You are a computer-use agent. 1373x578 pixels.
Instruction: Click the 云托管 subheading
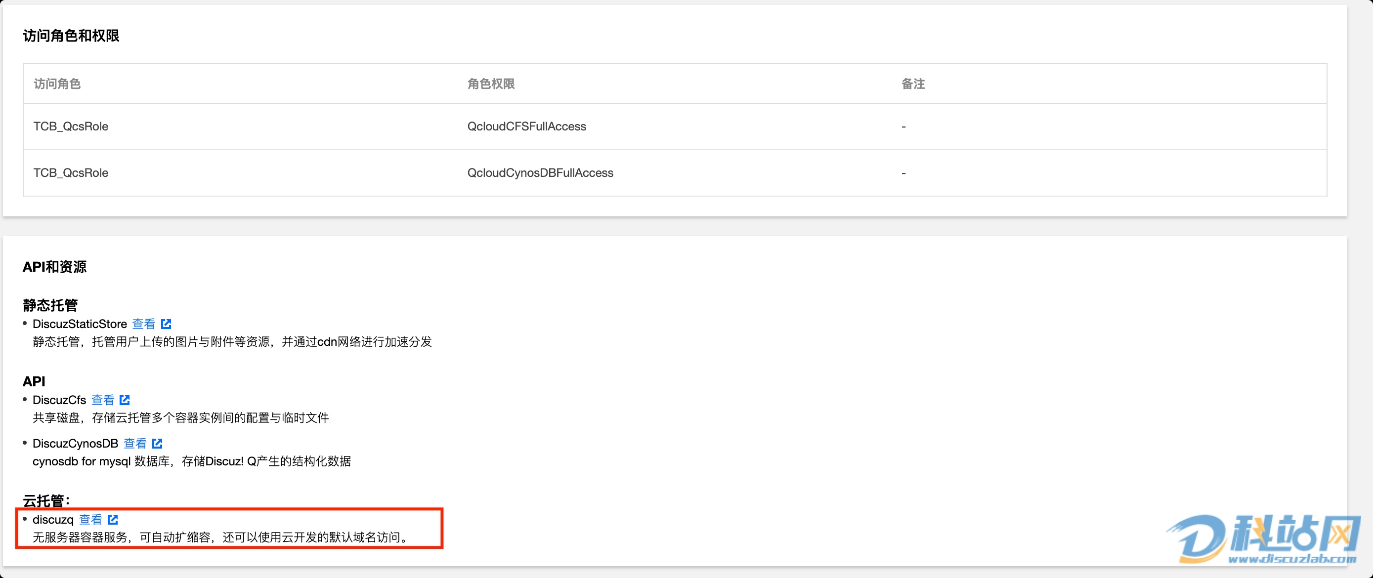click(x=46, y=500)
